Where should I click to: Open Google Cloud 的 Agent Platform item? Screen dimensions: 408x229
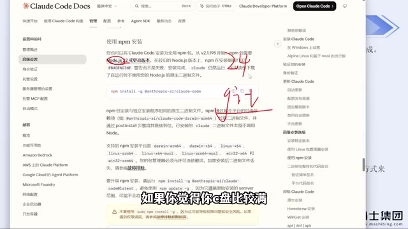click(50, 175)
